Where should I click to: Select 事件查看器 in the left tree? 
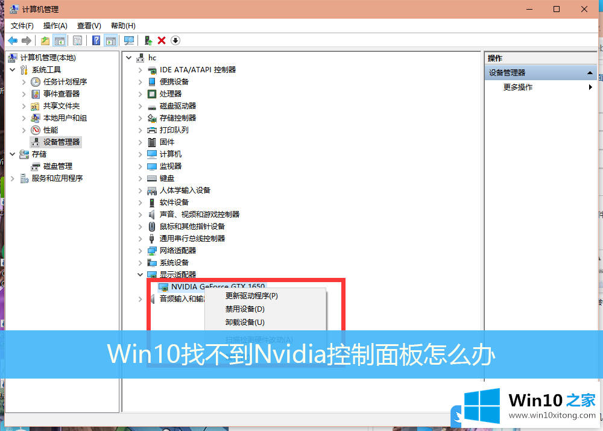tap(61, 94)
